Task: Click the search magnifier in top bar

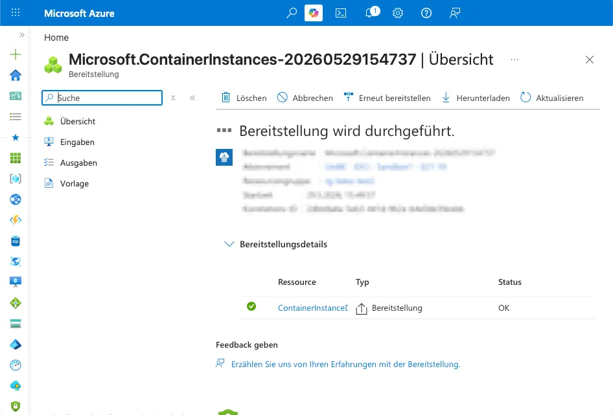Action: [291, 13]
